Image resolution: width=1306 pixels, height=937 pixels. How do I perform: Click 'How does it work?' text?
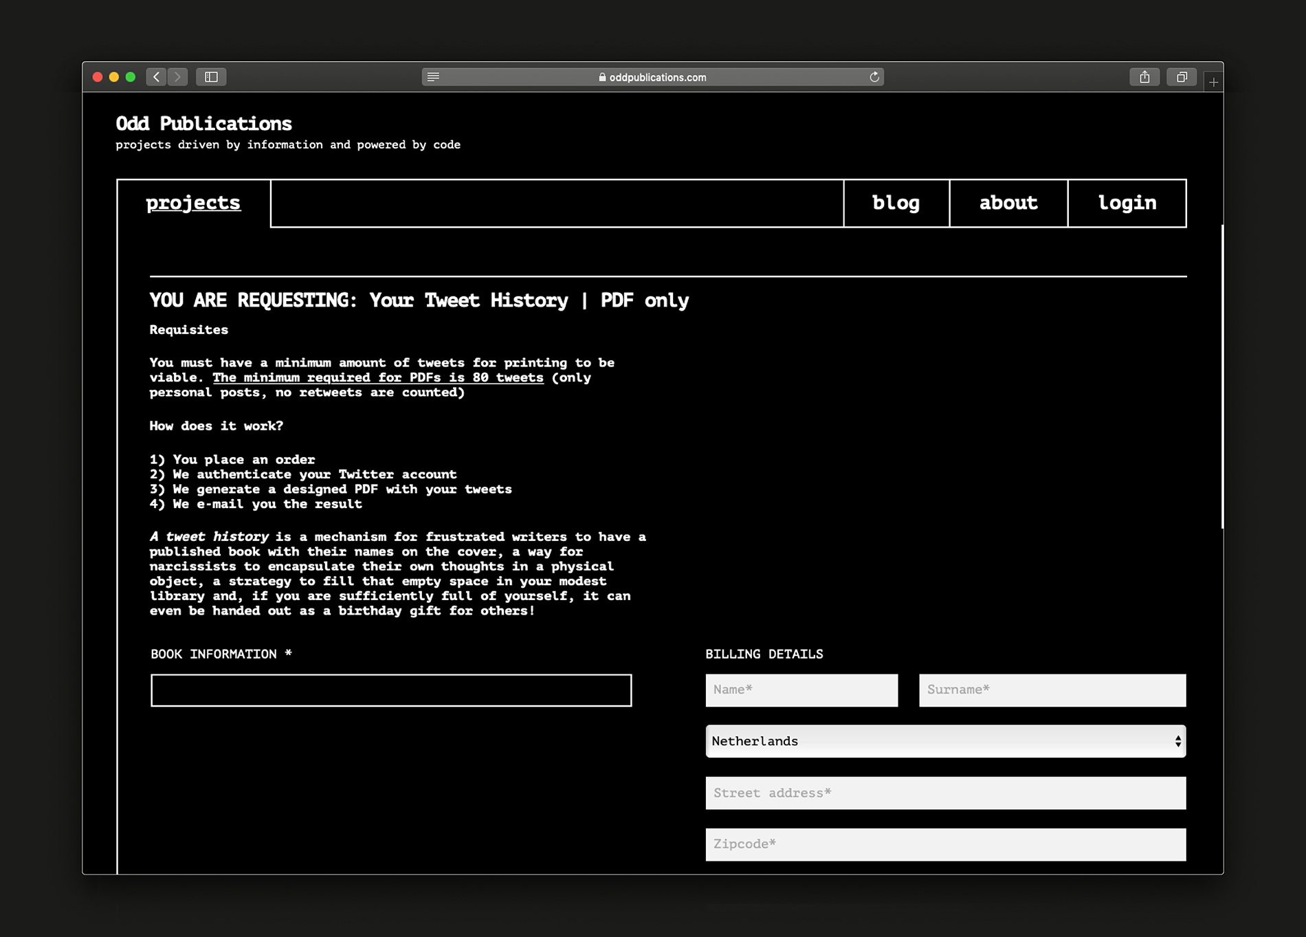[x=217, y=426]
